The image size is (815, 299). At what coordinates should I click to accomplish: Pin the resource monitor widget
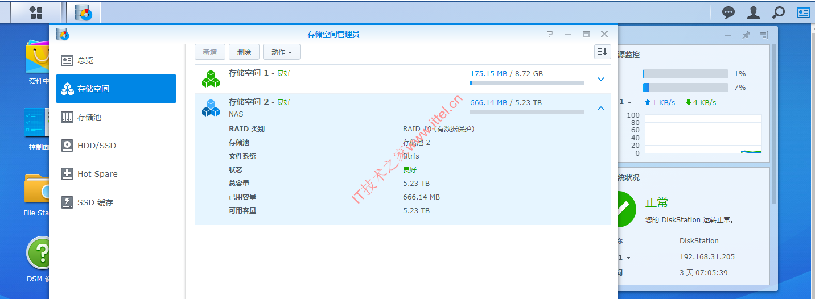tap(746, 35)
